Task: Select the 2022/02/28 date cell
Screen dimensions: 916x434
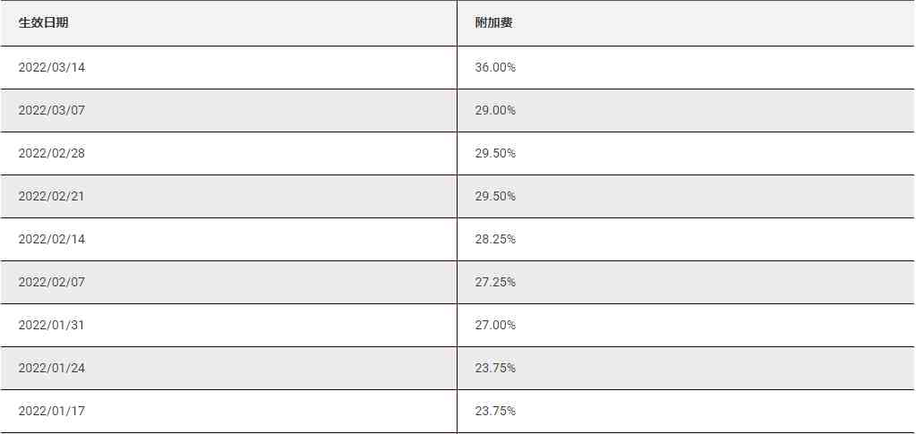Action: pos(228,154)
